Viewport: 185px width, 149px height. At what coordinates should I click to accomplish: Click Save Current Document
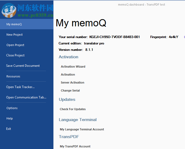click(23, 66)
